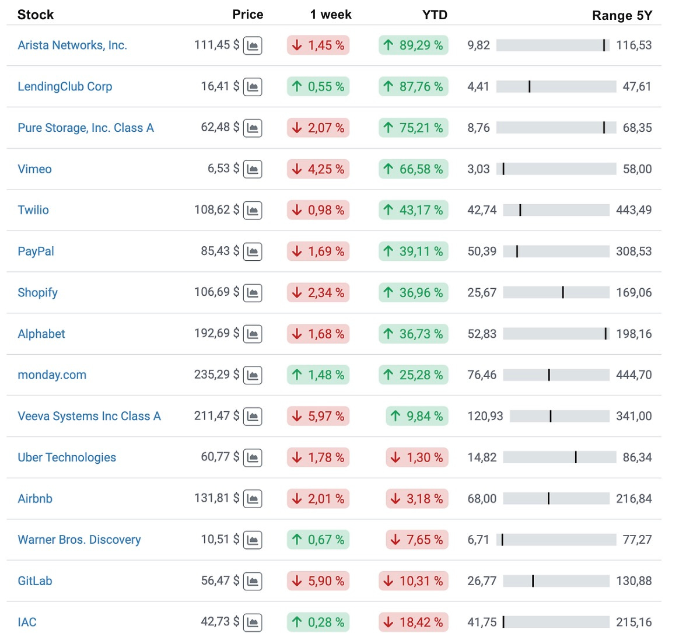Sort by the YTD column header

click(x=435, y=15)
